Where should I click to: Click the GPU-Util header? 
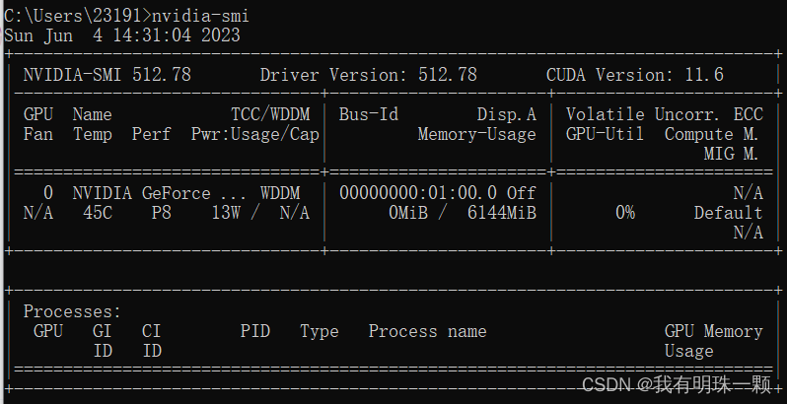click(605, 134)
